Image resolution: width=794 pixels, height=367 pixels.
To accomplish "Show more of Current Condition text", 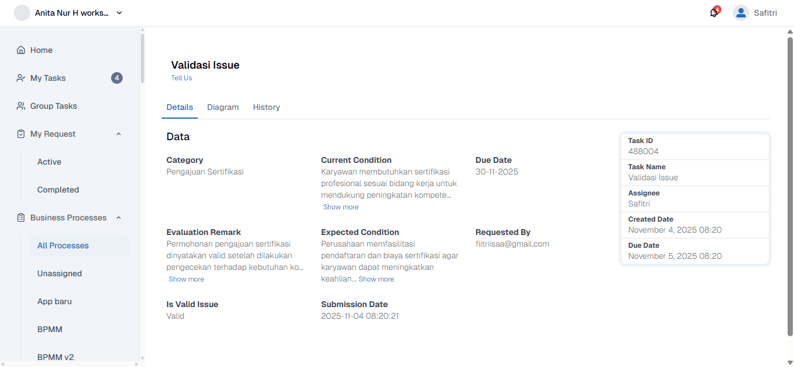I will click(341, 207).
